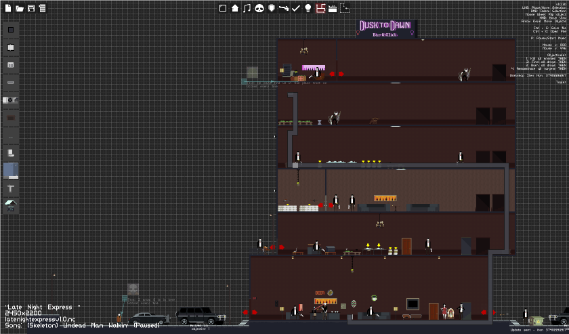The height and width of the screenshot is (334, 569).
Task: Pick the dark square piece in left palette
Action: 11,30
